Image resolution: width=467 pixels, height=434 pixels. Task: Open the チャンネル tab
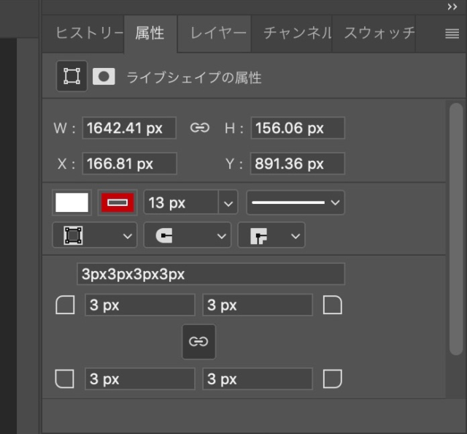[296, 33]
